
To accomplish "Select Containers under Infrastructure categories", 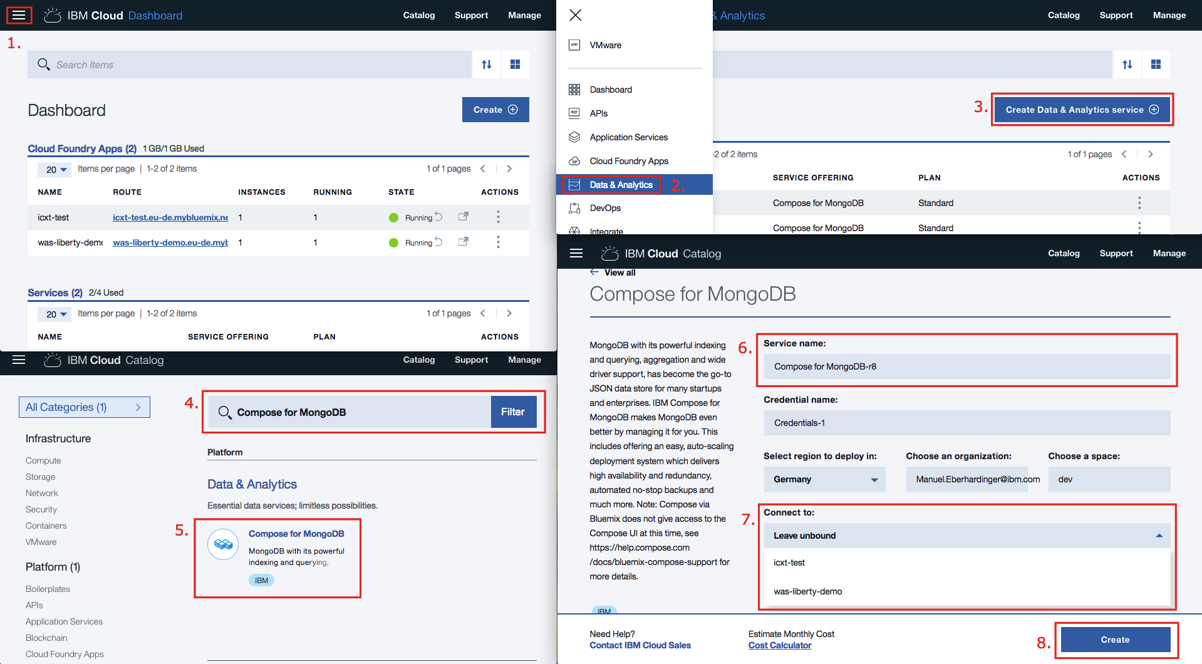I will pos(46,526).
